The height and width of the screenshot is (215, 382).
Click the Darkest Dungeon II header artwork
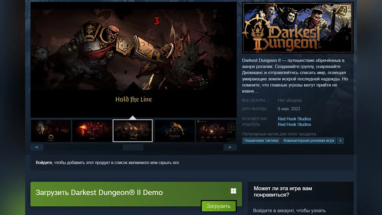(x=297, y=28)
